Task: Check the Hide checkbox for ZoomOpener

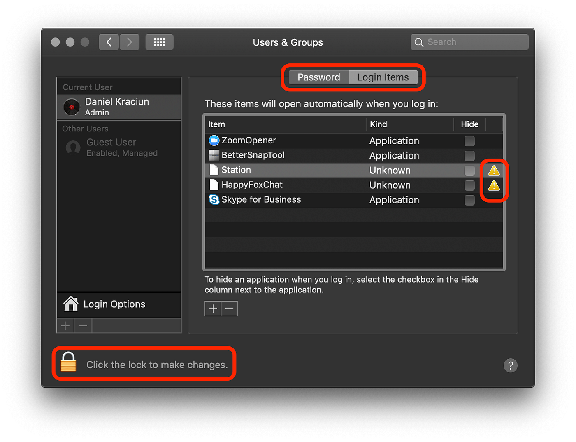Action: pos(469,141)
